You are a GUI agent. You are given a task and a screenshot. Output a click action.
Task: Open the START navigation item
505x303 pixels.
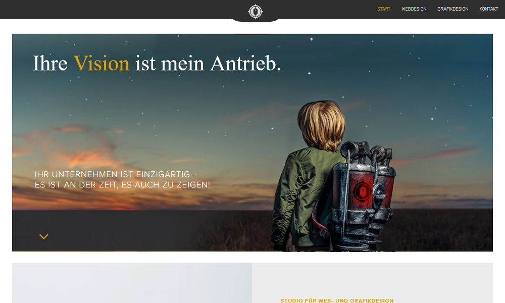[384, 9]
